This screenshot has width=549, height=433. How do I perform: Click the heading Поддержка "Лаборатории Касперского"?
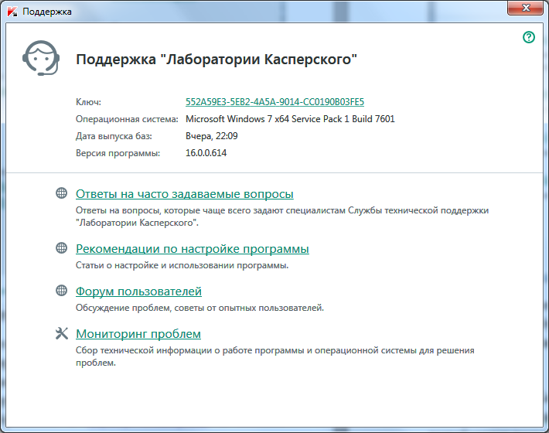tap(217, 60)
